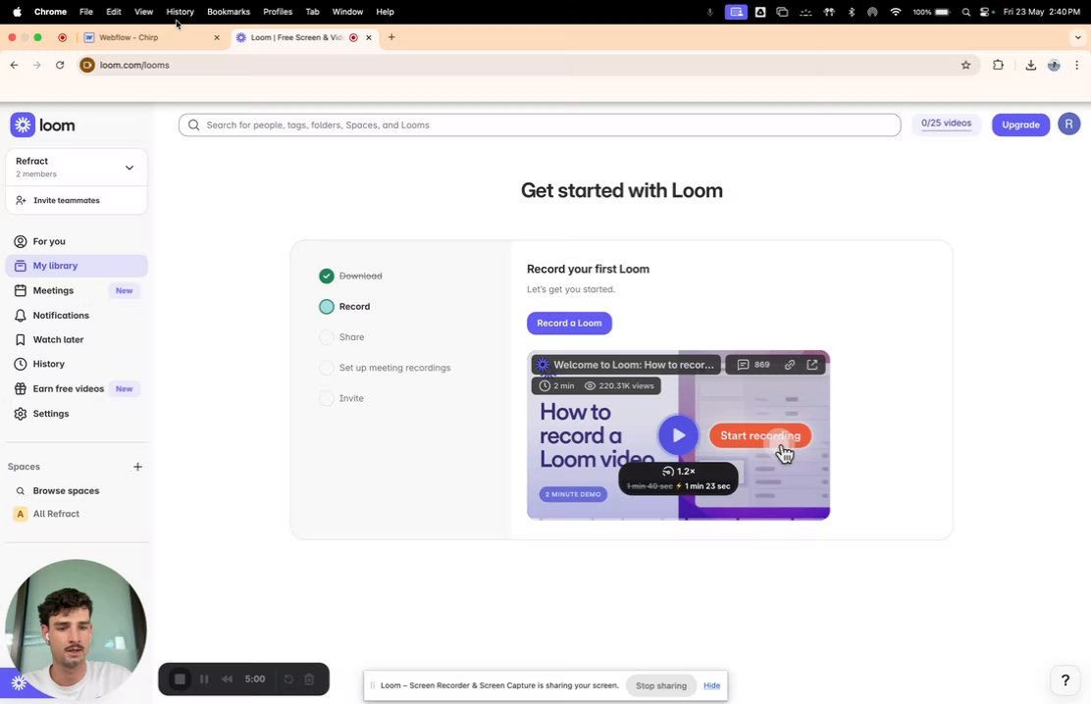Add a new Space with plus icon
Screen dimensions: 1091x704
(x=137, y=467)
